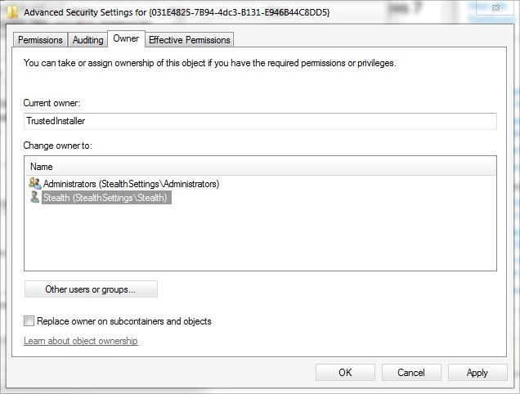
Task: Click the Change owner to label
Action: pos(58,146)
